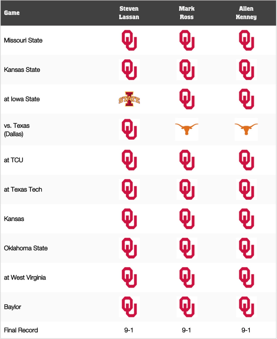This screenshot has height=339, width=277.
Task: Click Mark Ross's Texas Longhorns logo pick
Action: pyautogui.click(x=187, y=129)
